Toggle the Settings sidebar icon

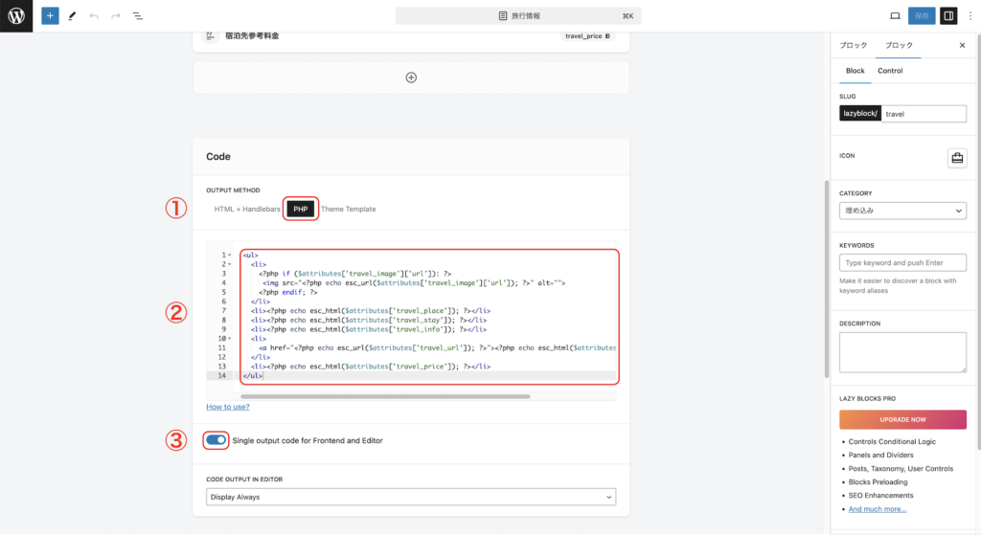point(948,16)
